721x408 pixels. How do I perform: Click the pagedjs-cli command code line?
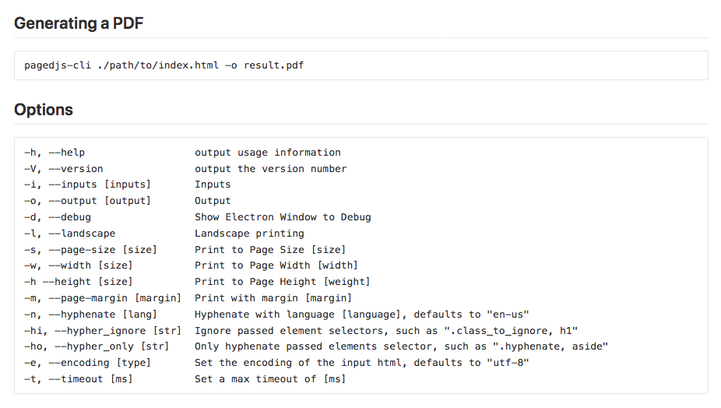(x=164, y=65)
